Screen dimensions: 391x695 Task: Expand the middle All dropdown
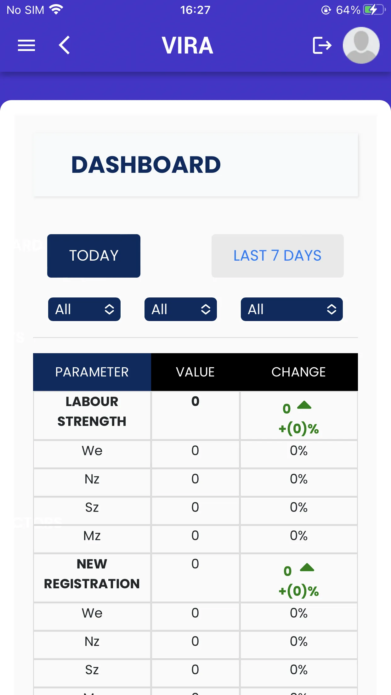pyautogui.click(x=181, y=309)
